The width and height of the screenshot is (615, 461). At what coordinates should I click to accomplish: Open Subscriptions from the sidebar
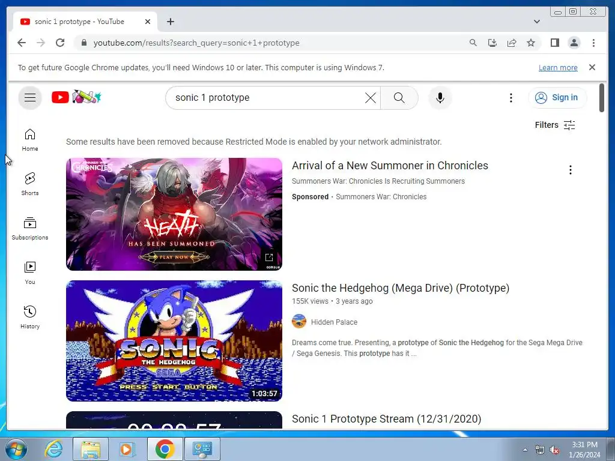pyautogui.click(x=30, y=229)
